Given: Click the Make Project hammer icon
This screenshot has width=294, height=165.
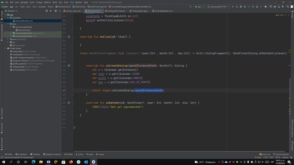Looking at the screenshot, I should click(190, 6).
